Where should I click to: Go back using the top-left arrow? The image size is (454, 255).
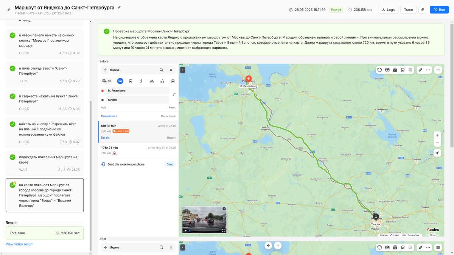(x=9, y=10)
